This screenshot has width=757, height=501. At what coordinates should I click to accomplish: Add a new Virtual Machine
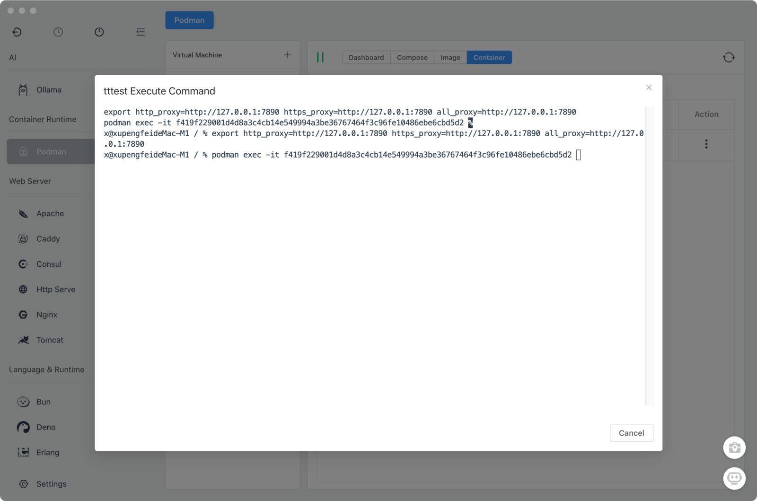tap(287, 55)
